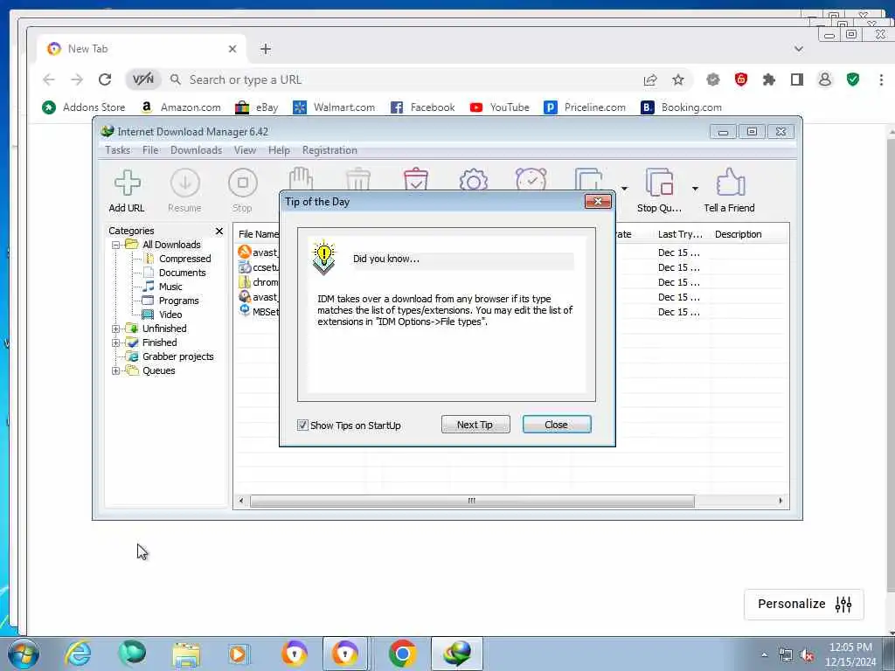Select the Video category
This screenshot has width=895, height=671.
pyautogui.click(x=170, y=315)
